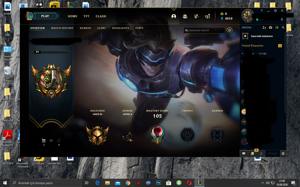Collapse the friends group (1/14)

click(x=243, y=54)
